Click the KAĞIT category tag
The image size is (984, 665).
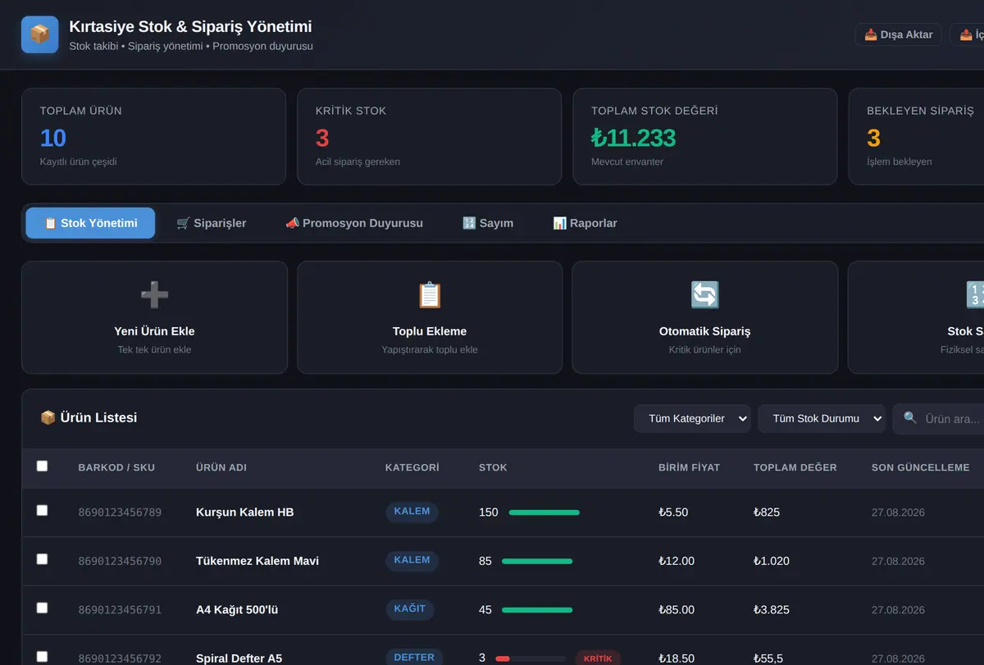click(410, 609)
